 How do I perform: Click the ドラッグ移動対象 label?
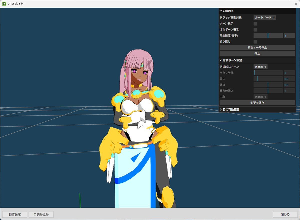click(x=230, y=18)
